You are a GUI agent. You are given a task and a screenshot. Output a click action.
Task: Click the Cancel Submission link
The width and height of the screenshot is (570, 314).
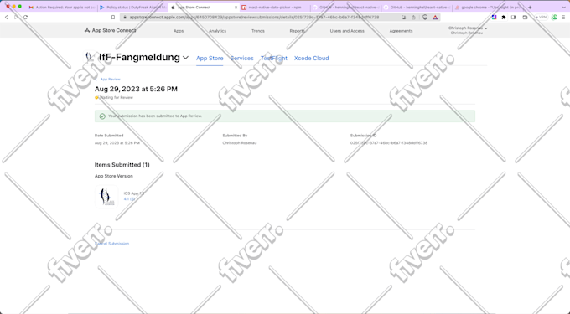[112, 244]
